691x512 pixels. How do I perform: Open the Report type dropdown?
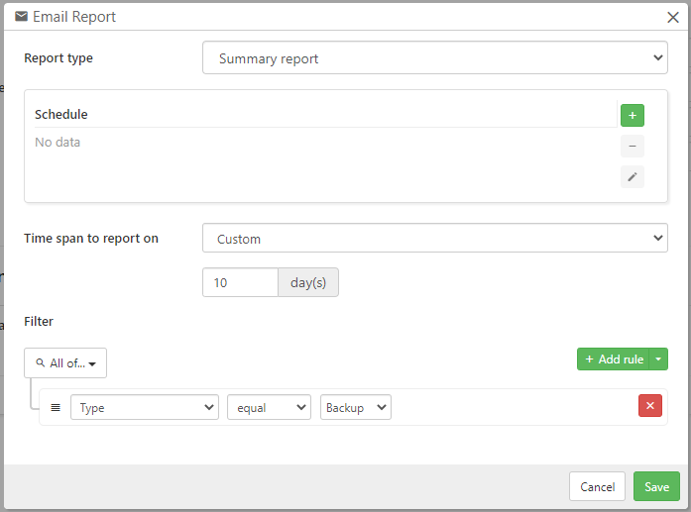434,58
